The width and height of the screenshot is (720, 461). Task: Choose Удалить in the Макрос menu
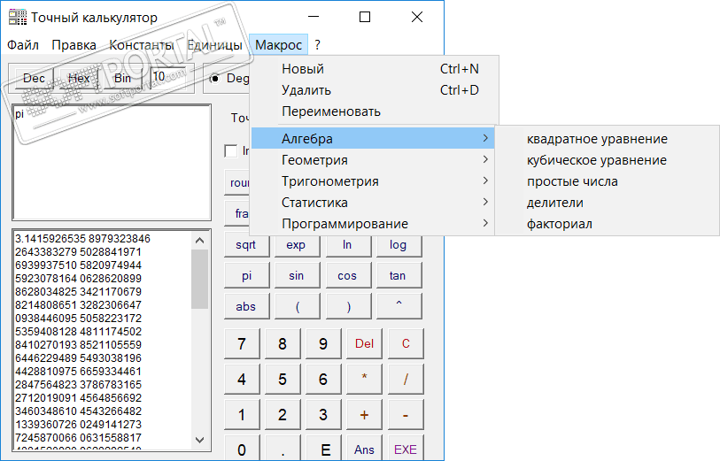[374, 90]
